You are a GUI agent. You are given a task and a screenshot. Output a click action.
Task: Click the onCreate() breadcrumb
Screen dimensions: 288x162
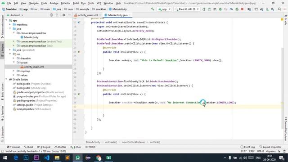111,142
